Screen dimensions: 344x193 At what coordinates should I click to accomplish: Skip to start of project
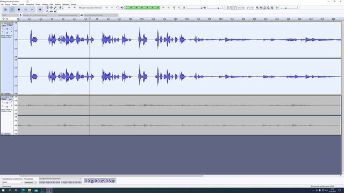pos(26,10)
